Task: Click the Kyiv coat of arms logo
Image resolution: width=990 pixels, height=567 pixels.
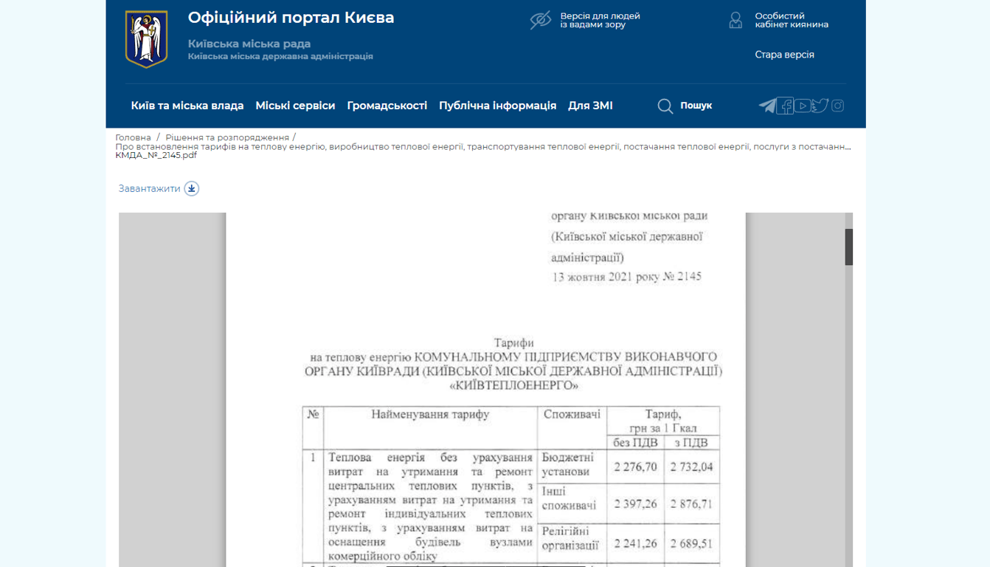Action: pyautogui.click(x=146, y=39)
